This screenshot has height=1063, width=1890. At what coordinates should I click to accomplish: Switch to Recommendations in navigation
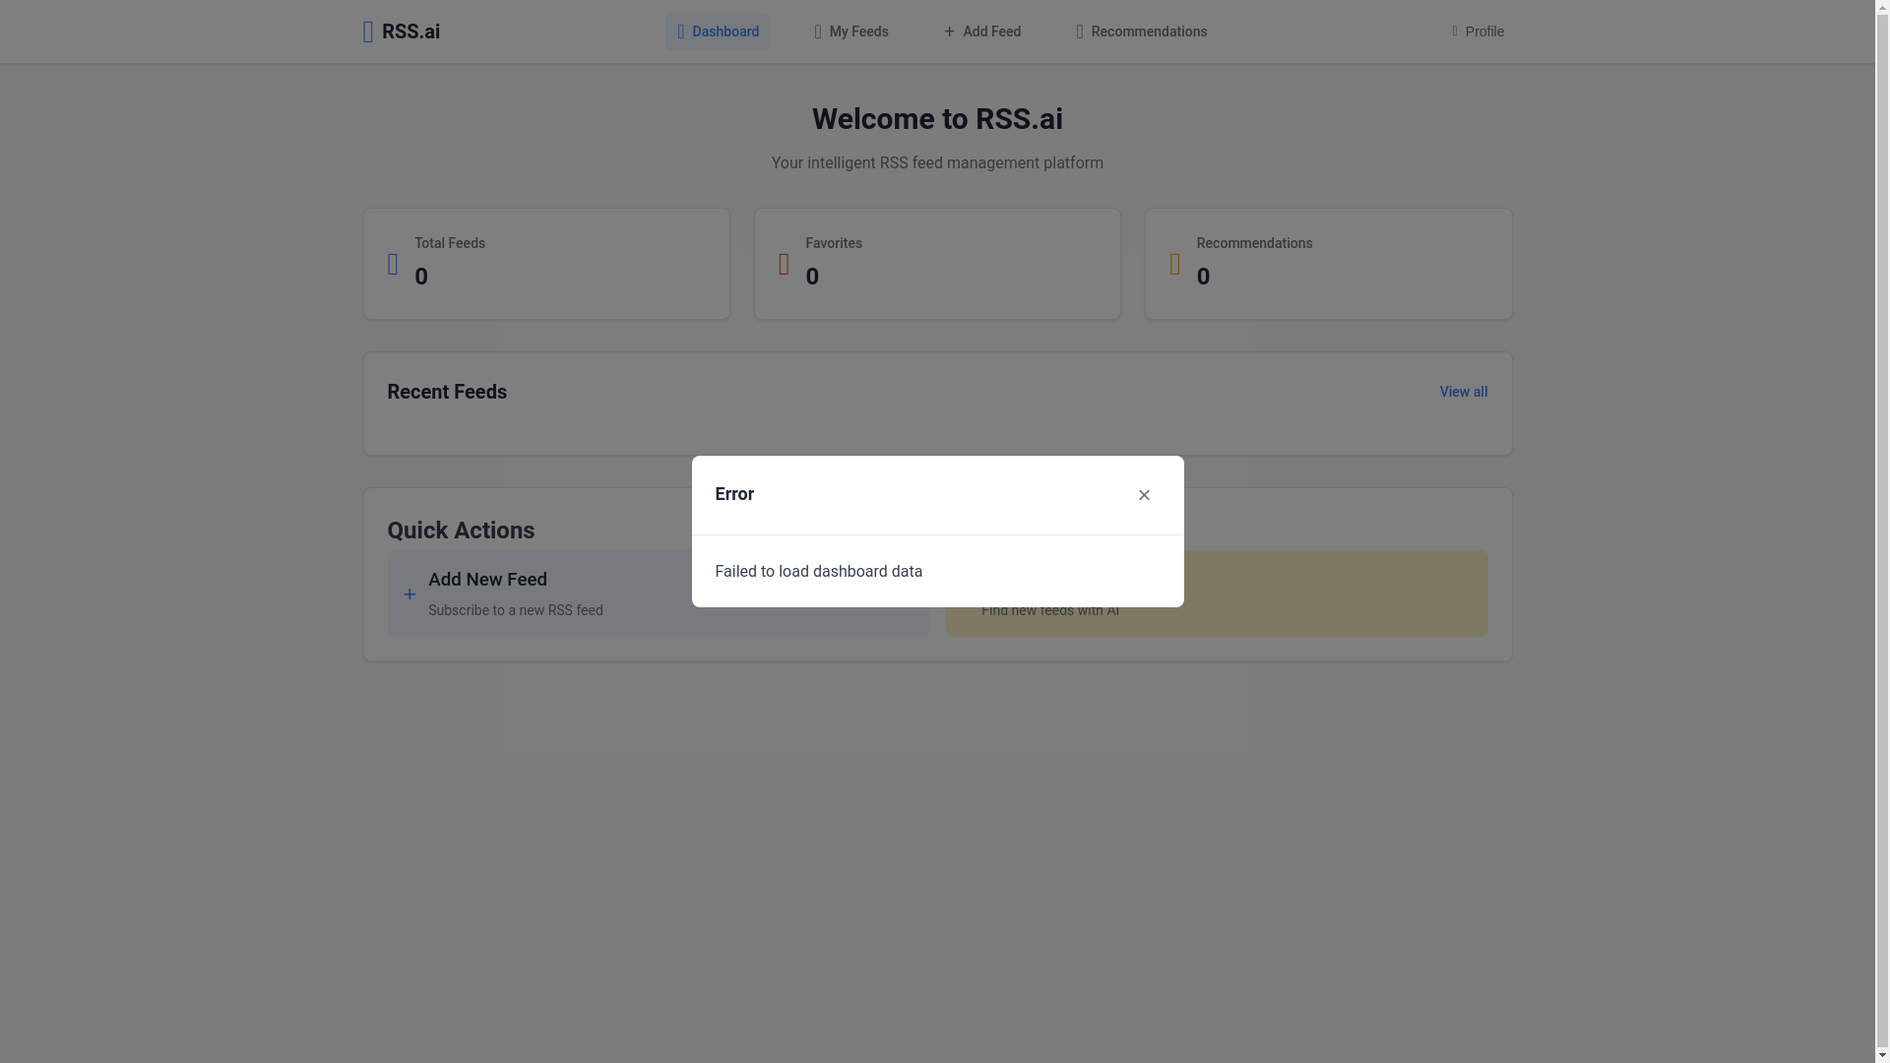point(1142,31)
